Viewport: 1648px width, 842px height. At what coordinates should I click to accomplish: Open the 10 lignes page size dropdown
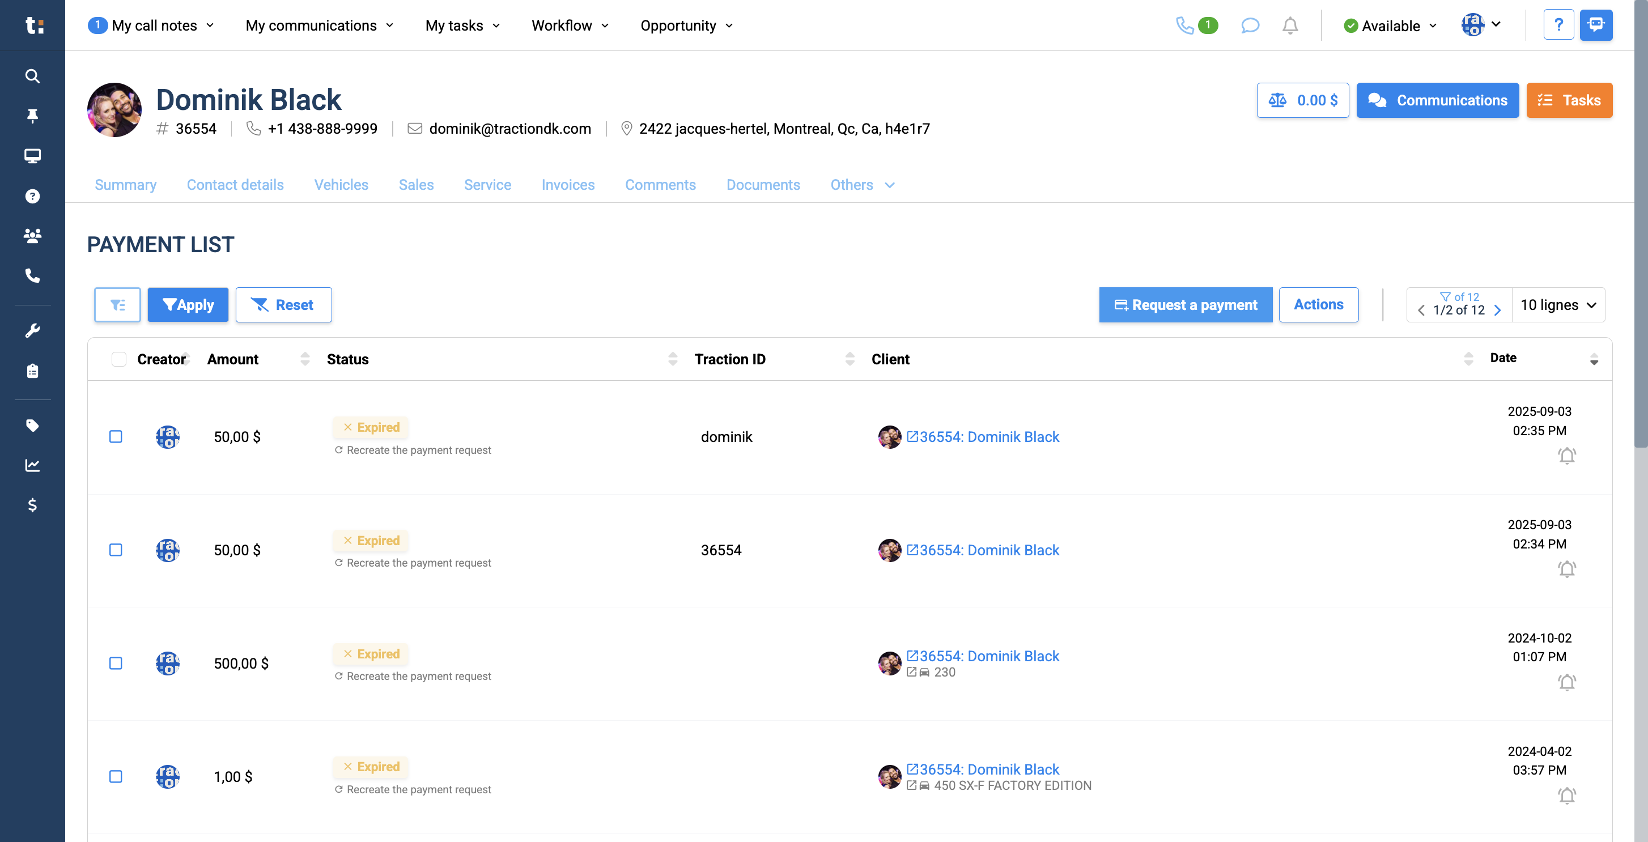tap(1558, 304)
